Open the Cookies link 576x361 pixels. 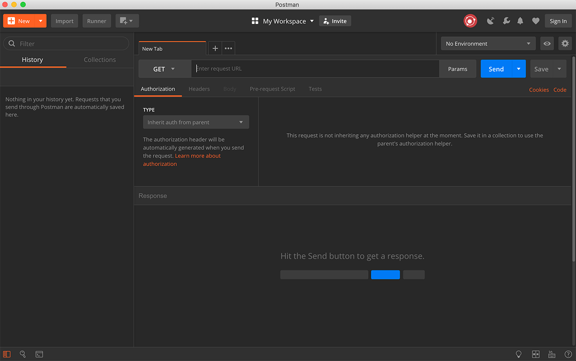point(539,90)
